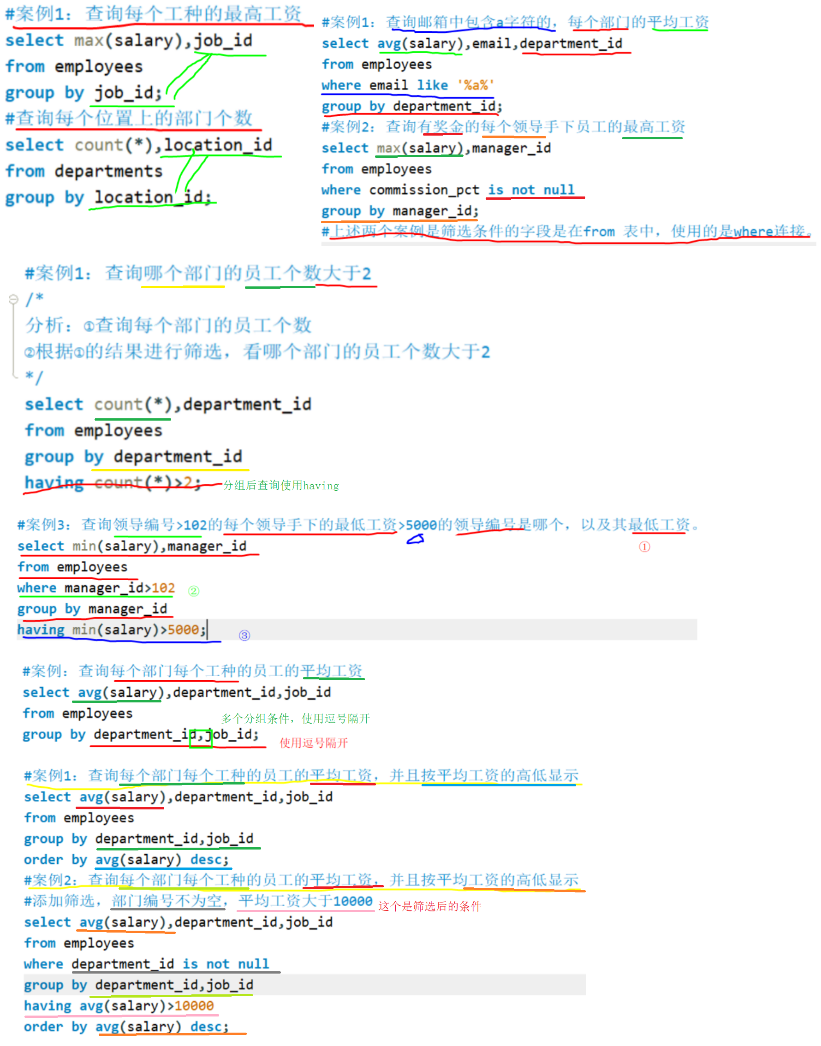Click the circled ③ marker beside having clause
This screenshot has width=821, height=1046.
(x=246, y=635)
